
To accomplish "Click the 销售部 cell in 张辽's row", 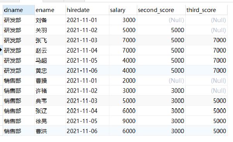I will [19, 111].
